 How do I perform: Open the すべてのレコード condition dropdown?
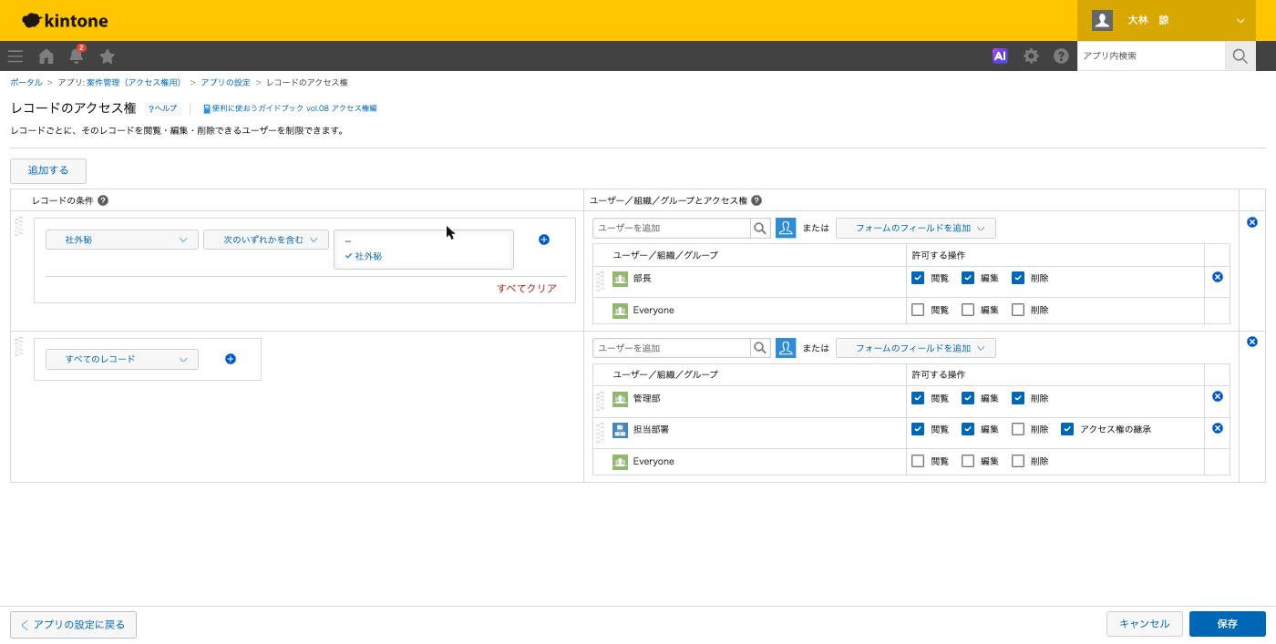coord(122,359)
